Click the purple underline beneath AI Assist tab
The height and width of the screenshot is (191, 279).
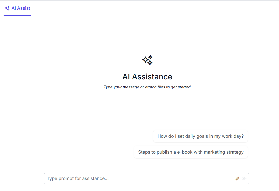(17, 15)
